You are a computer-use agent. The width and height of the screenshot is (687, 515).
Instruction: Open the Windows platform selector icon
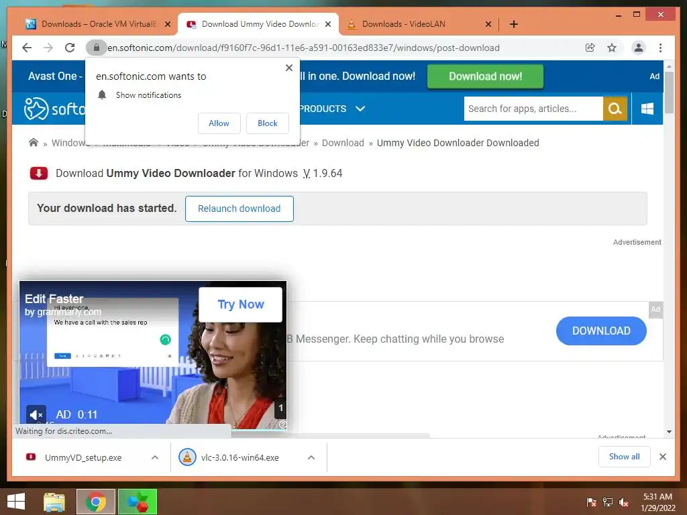click(647, 109)
